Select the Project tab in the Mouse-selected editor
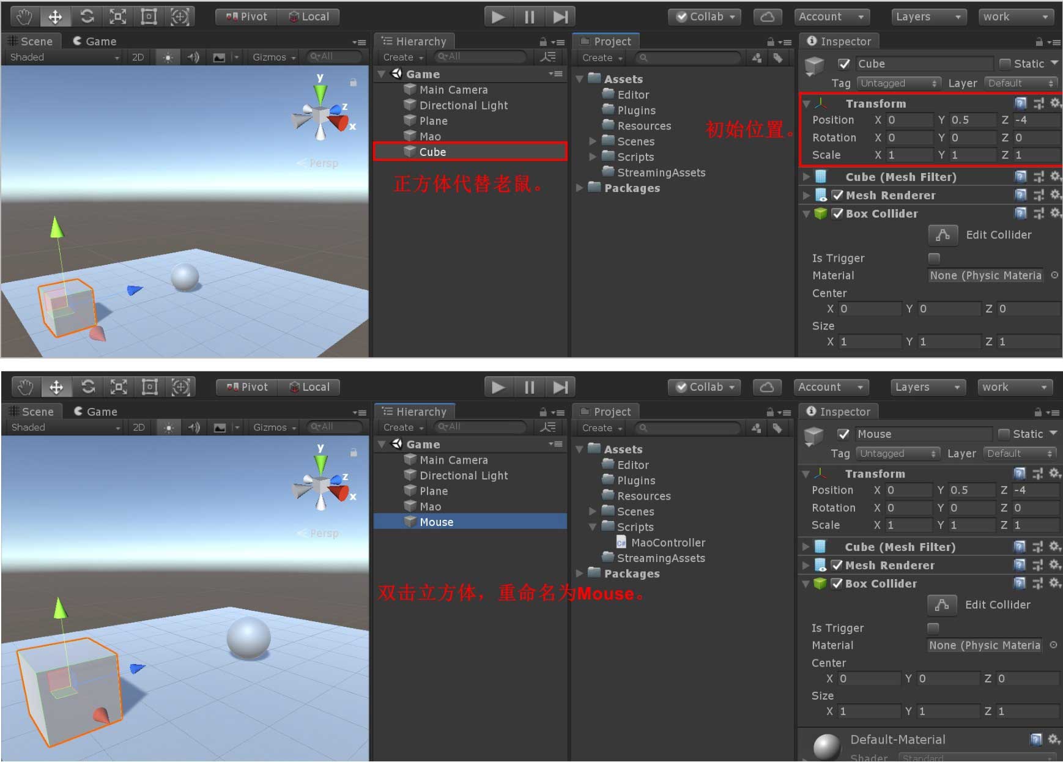This screenshot has width=1063, height=762. [x=605, y=411]
